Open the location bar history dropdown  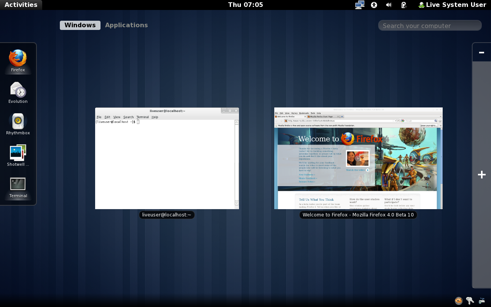tap(395, 120)
